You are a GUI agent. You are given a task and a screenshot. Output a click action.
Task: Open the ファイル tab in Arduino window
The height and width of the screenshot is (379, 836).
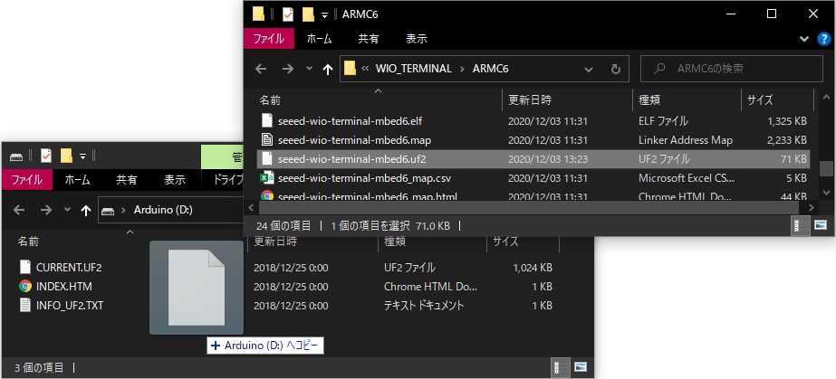click(27, 180)
